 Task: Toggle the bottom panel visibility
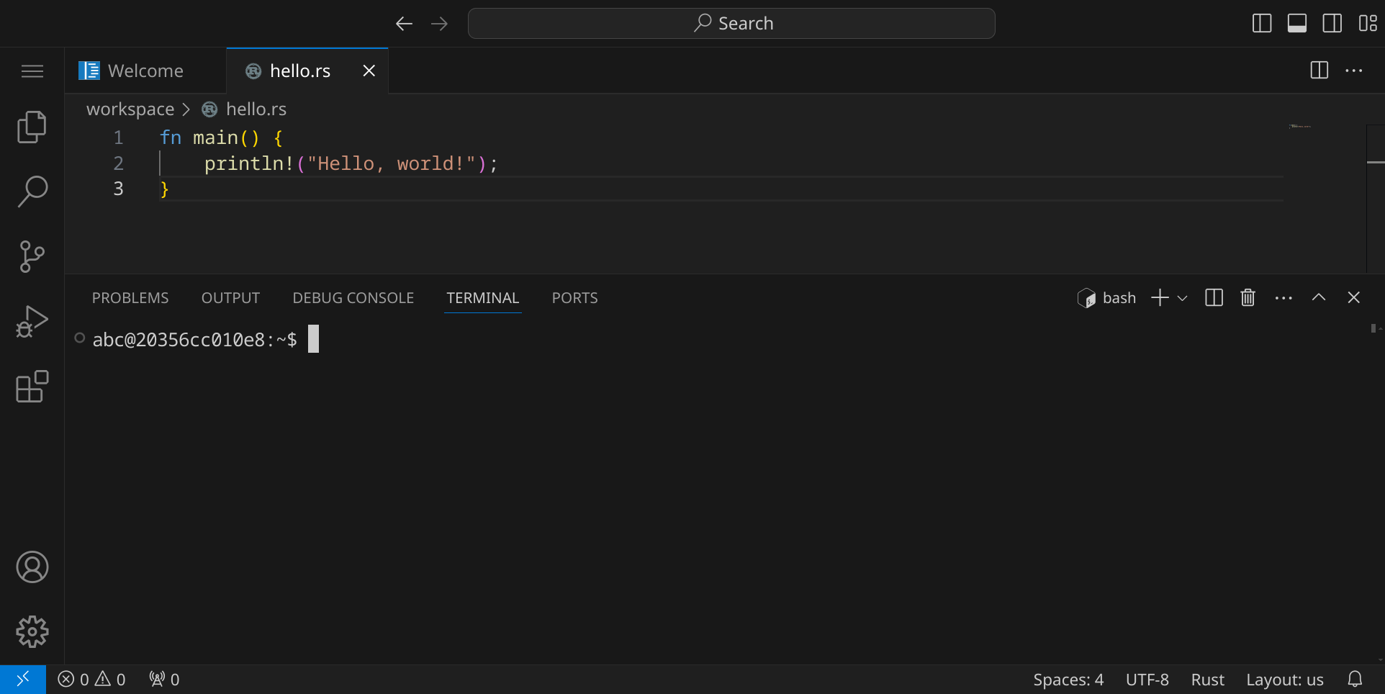pos(1297,24)
